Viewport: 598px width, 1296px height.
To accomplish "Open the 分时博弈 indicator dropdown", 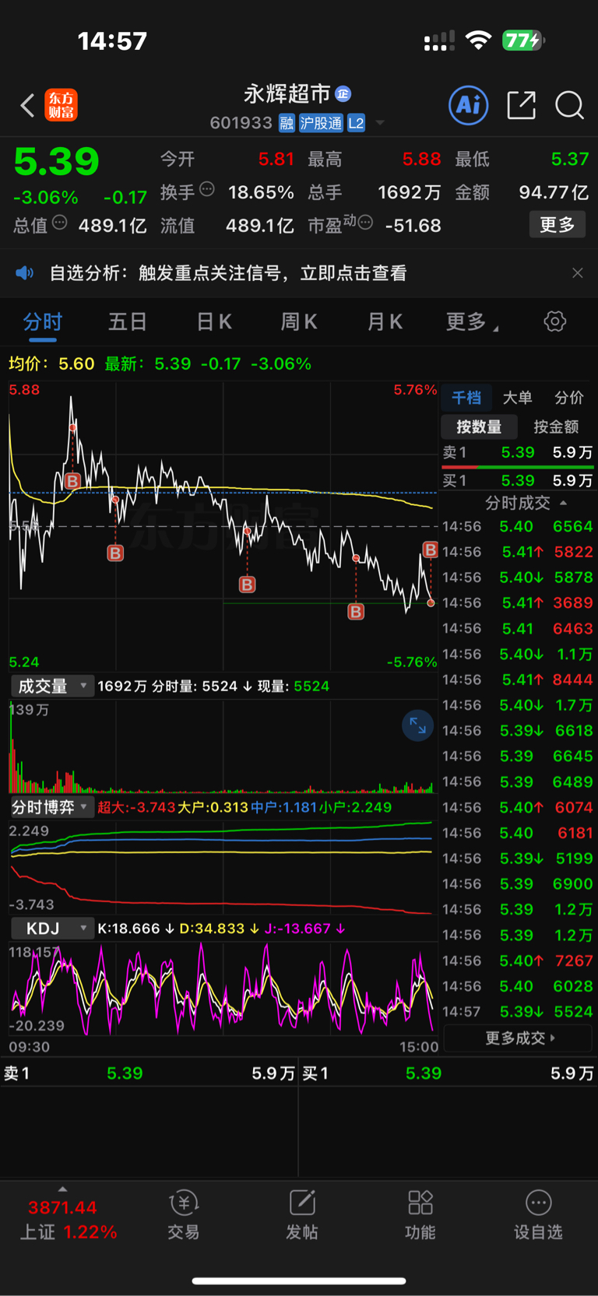I will click(52, 807).
